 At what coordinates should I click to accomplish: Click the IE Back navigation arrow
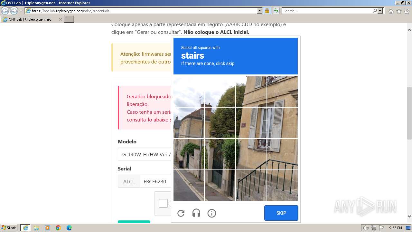5,11
